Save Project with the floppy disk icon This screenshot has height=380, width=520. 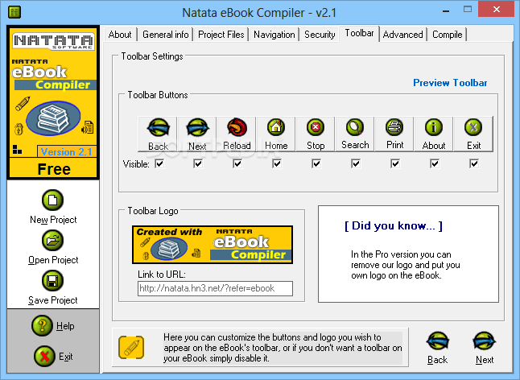pyautogui.click(x=53, y=280)
